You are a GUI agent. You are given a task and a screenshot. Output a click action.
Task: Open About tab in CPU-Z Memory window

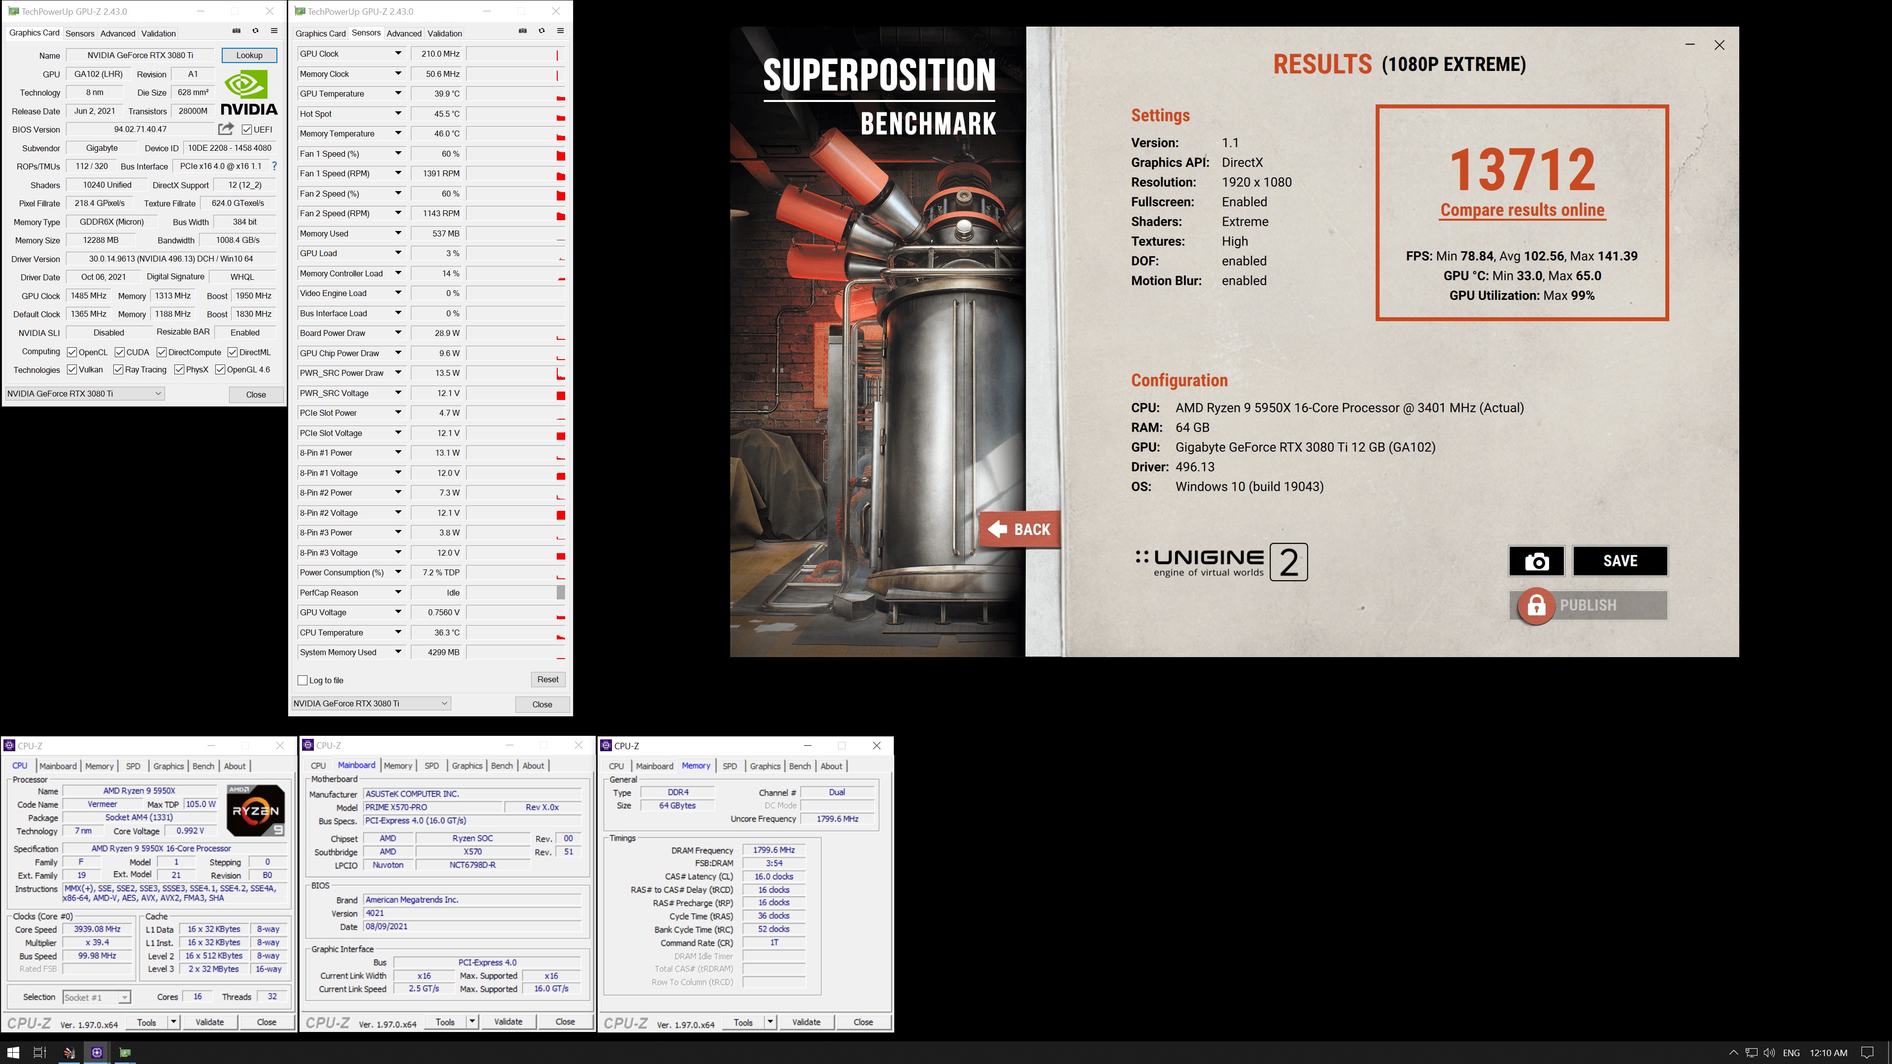(x=831, y=766)
